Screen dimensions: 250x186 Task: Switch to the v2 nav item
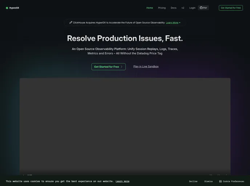[x=183, y=8]
